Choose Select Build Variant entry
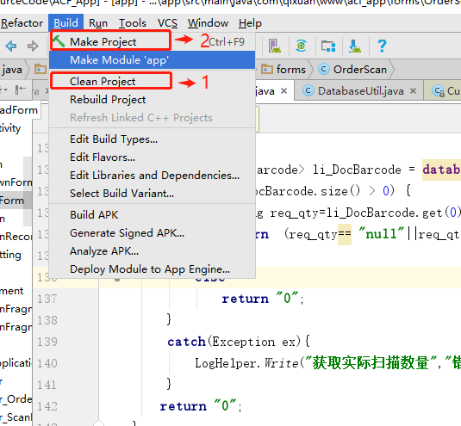 pyautogui.click(x=152, y=194)
